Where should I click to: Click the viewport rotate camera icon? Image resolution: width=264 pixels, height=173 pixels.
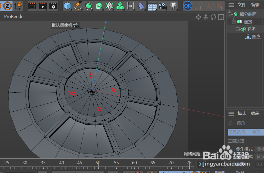pyautogui.click(x=213, y=17)
